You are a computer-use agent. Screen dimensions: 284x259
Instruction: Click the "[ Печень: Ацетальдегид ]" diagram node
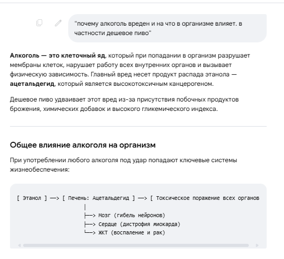tap(99, 198)
